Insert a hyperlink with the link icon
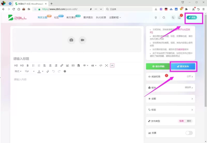Viewport: 207px width, 143px height. coord(62,66)
